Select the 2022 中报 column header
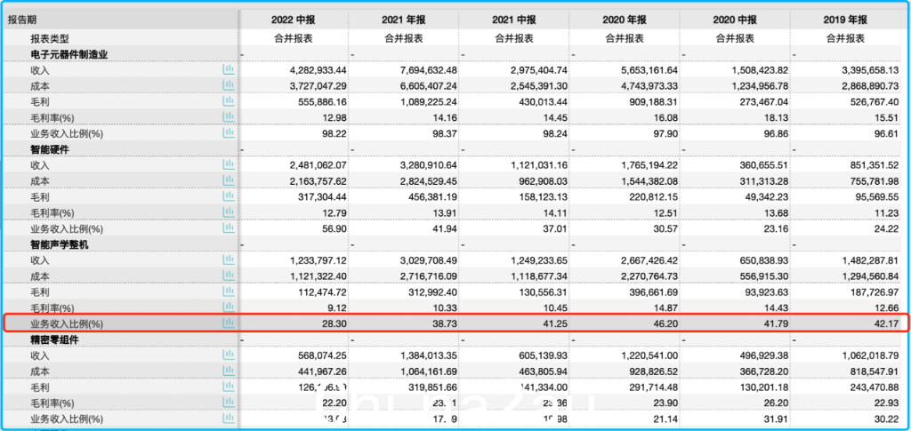 click(x=293, y=20)
